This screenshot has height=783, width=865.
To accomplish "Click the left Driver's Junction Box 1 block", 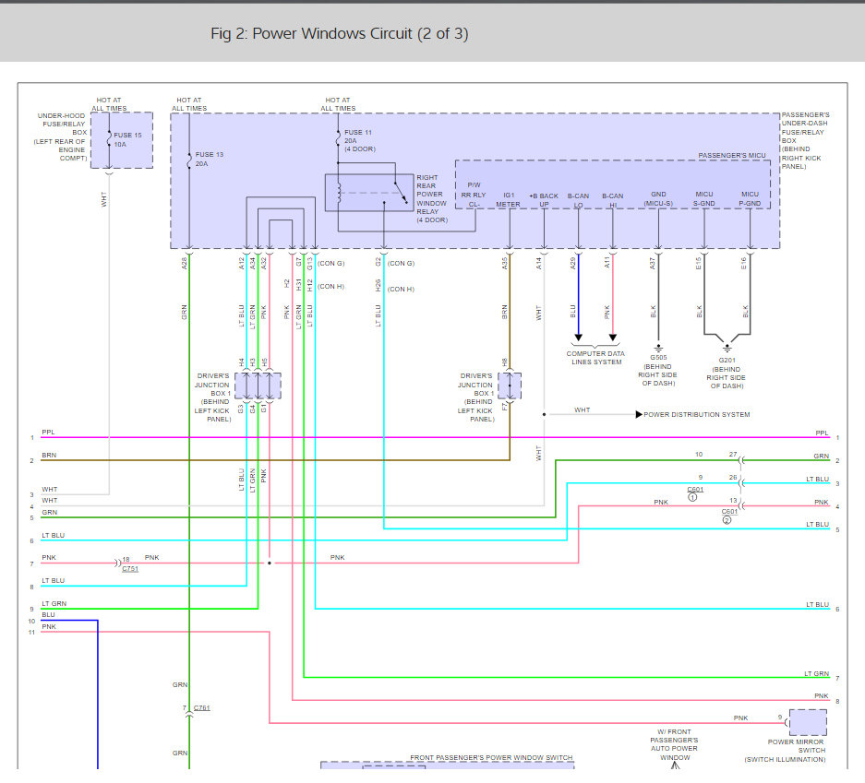I will pyautogui.click(x=258, y=386).
